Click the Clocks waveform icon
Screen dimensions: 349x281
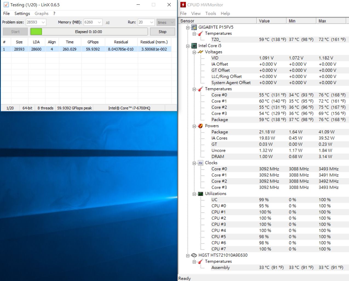point(201,163)
